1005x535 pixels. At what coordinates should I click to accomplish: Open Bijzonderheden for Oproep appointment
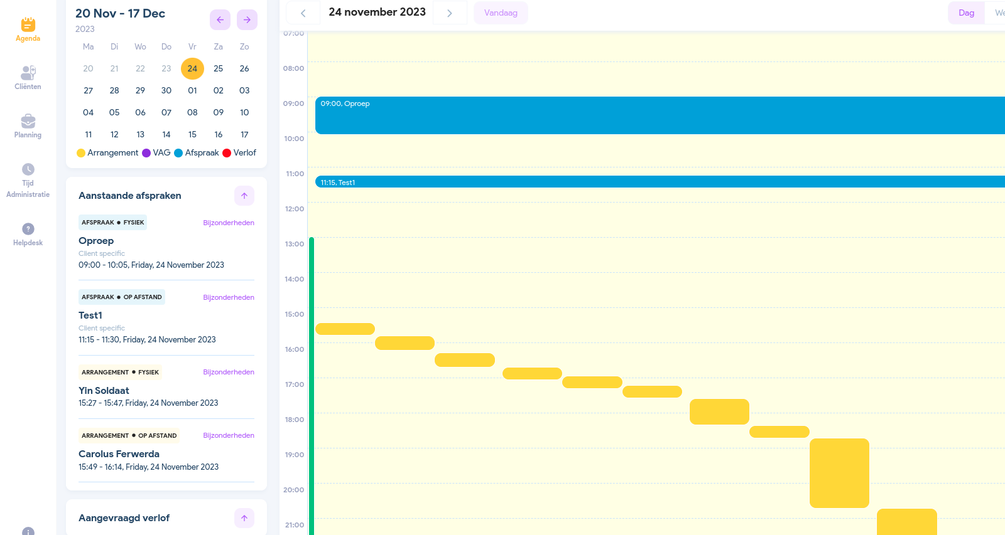pos(229,223)
